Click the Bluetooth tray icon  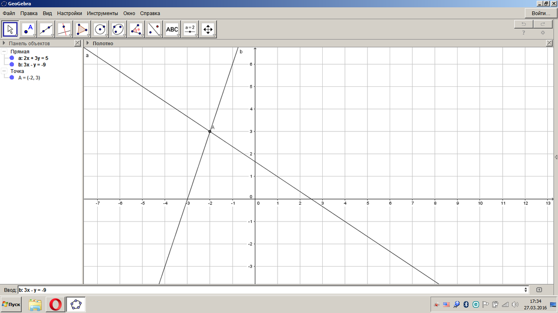click(x=465, y=305)
